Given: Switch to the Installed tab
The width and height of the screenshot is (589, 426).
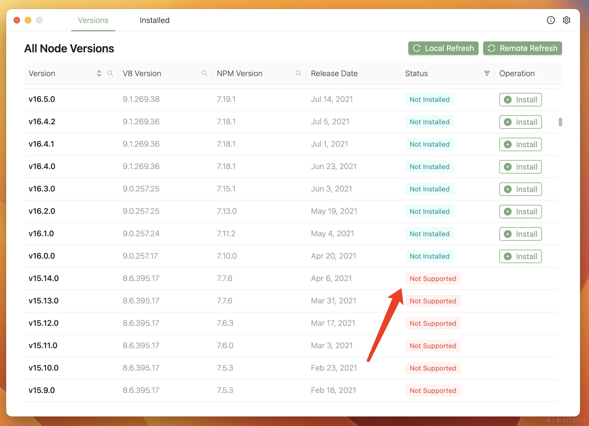Looking at the screenshot, I should point(154,20).
